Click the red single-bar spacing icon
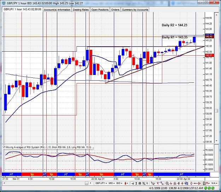The width and height of the screenshot is (221, 192). click(x=182, y=183)
